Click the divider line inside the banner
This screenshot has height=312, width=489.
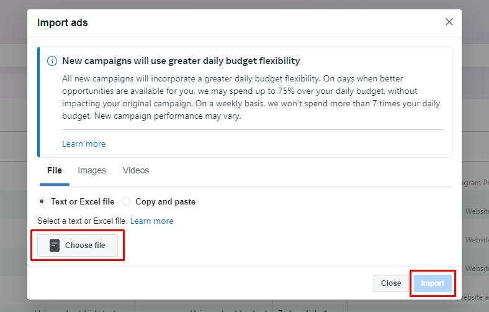pos(253,130)
